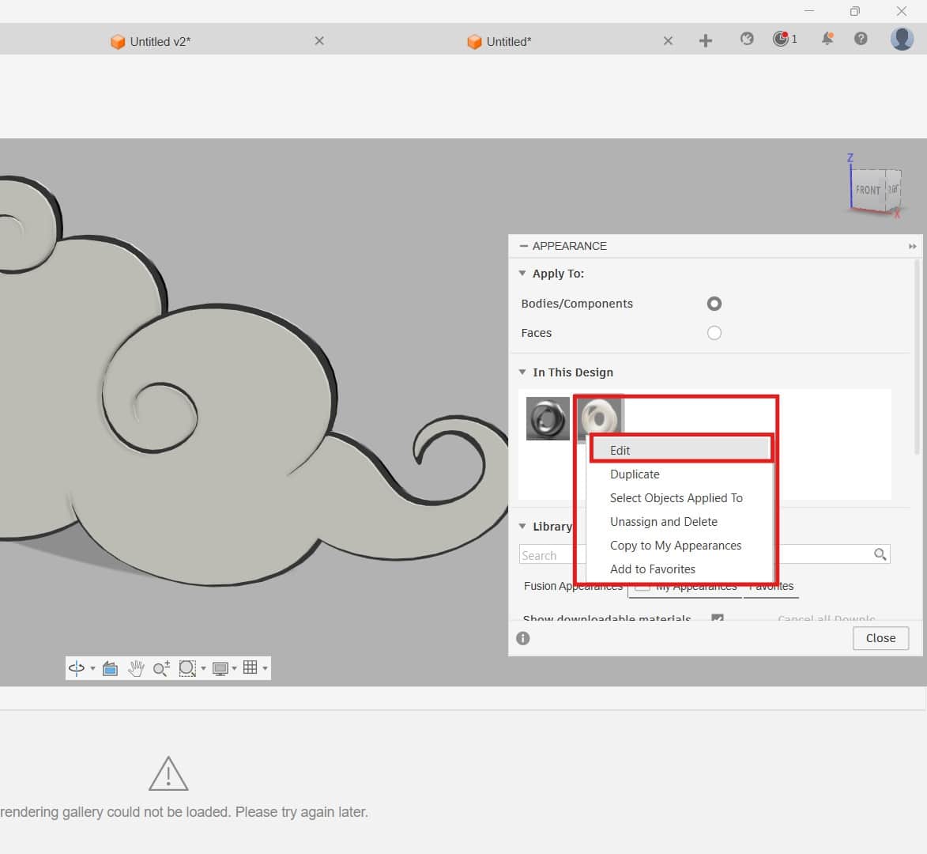Open Display Settings monitor icon
This screenshot has height=854, width=927.
pos(220,669)
